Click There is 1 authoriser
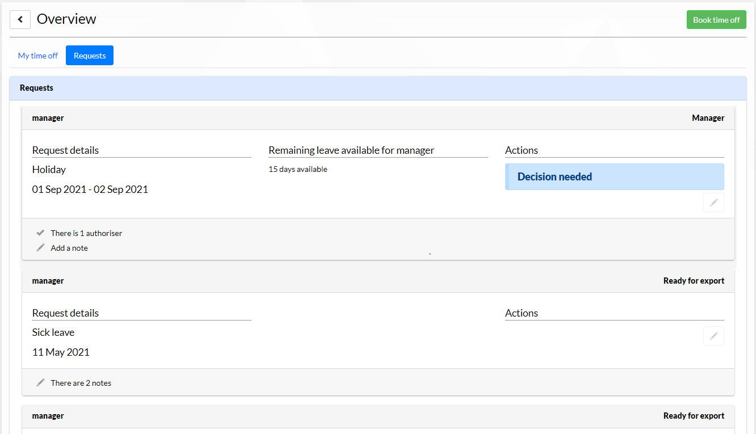 pyautogui.click(x=86, y=233)
